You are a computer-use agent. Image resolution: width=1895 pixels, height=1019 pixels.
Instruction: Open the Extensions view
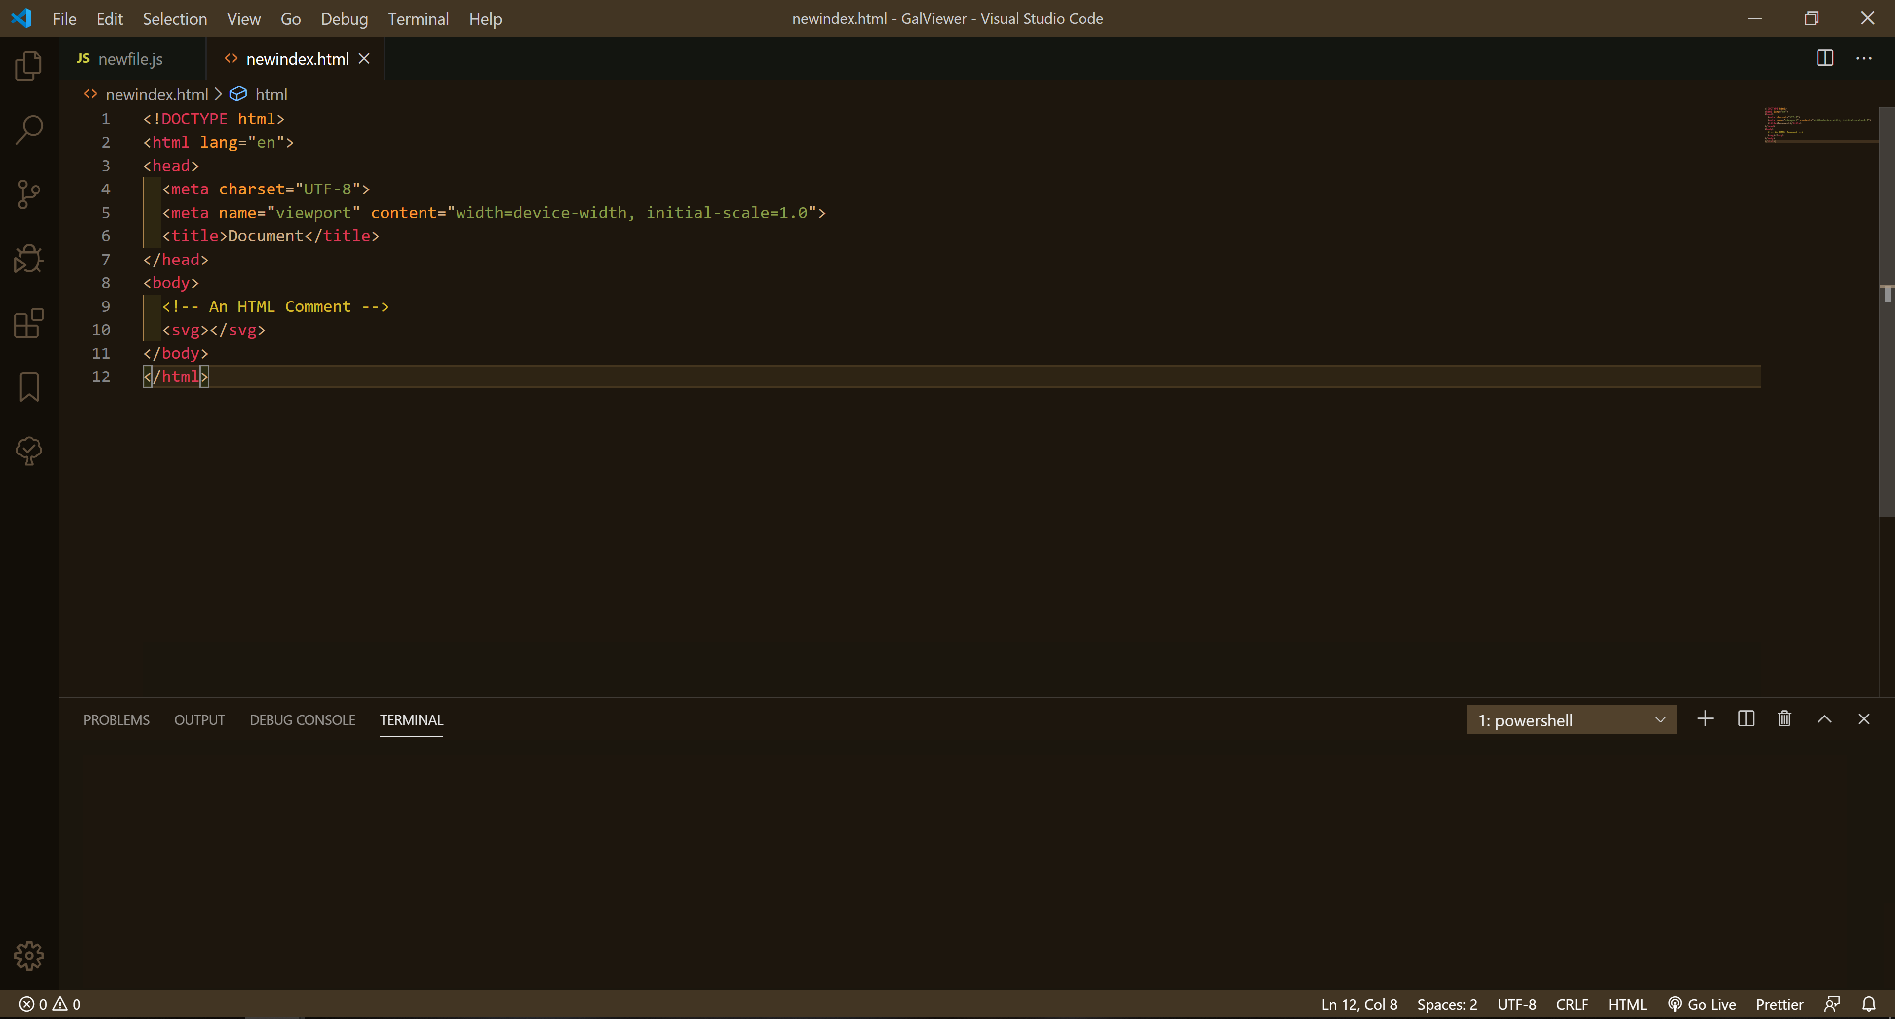[x=29, y=323]
